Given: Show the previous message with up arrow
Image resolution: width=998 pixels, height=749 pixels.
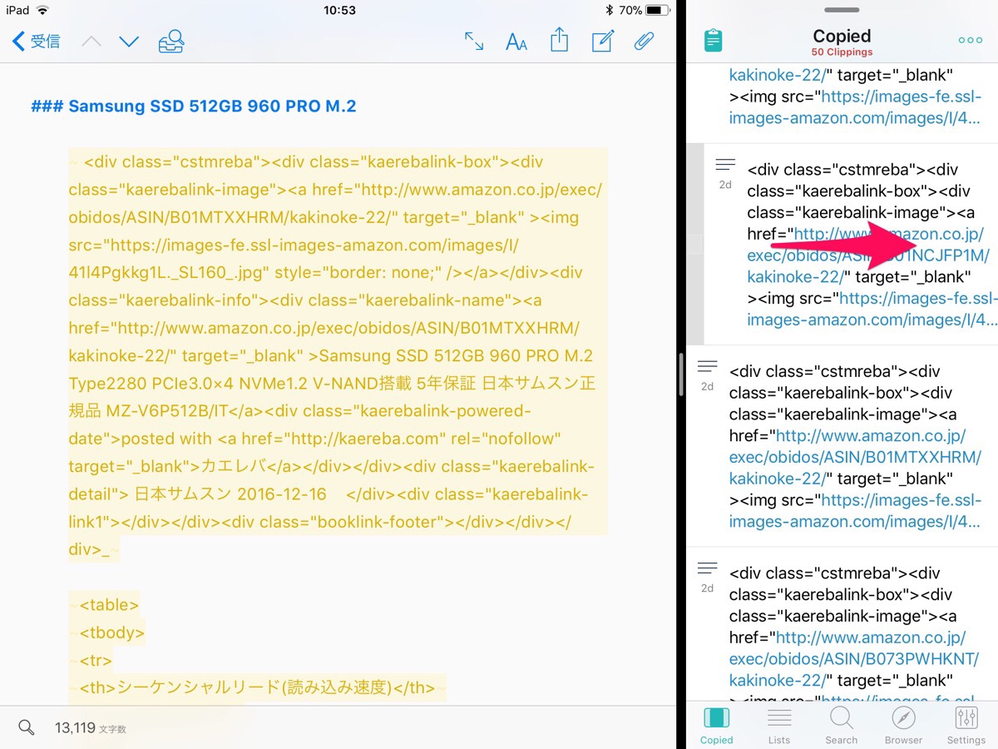Looking at the screenshot, I should click(91, 42).
